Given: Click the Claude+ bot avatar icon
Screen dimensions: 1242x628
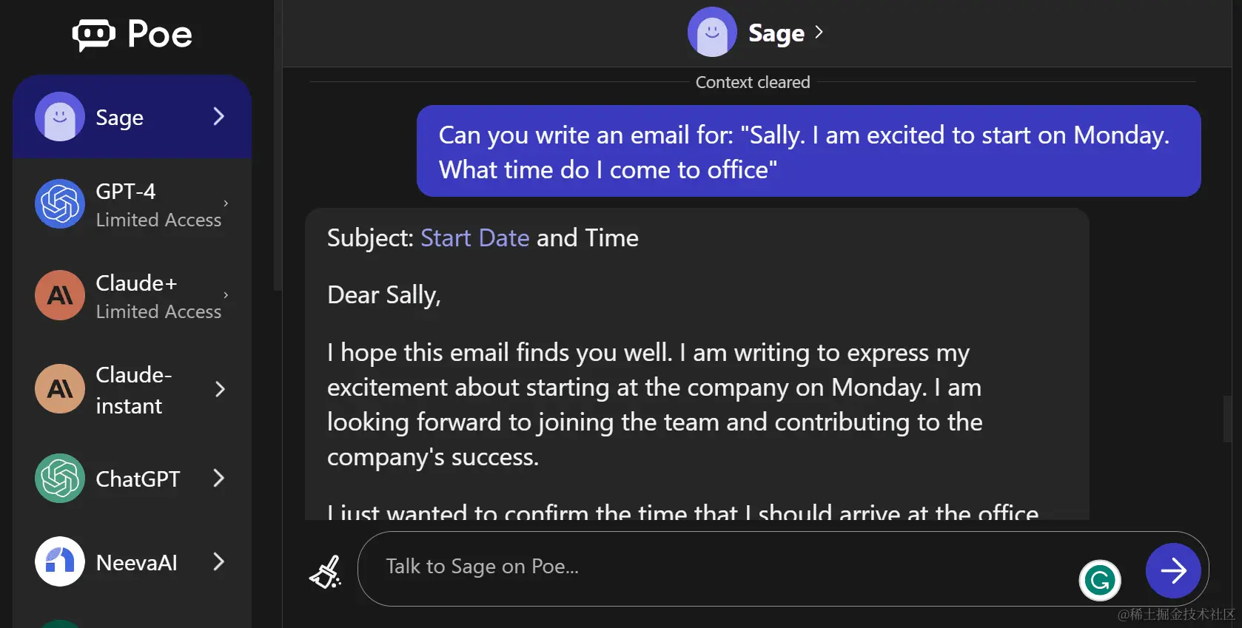Looking at the screenshot, I should coord(60,295).
